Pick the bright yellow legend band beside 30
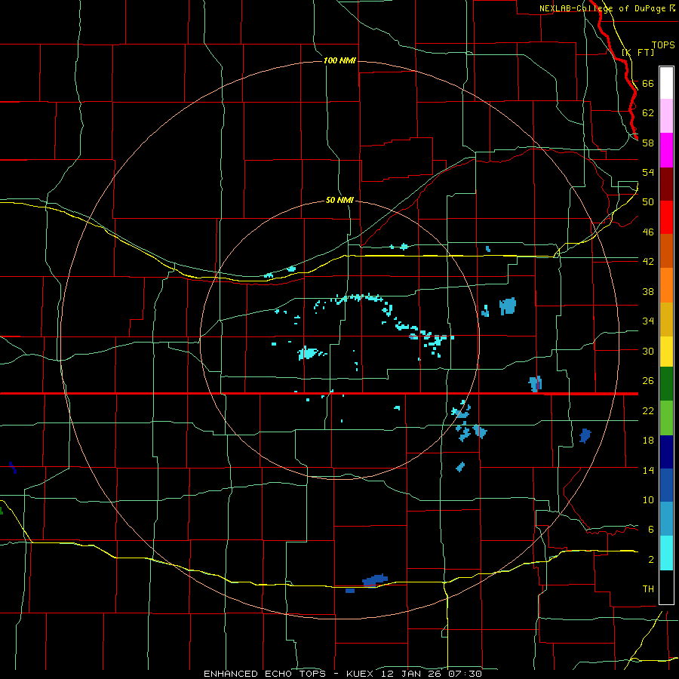 (666, 352)
